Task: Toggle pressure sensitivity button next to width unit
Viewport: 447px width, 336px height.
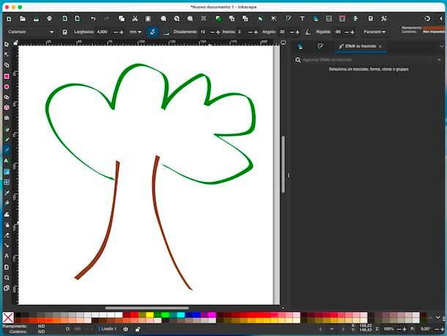Action: [x=152, y=32]
